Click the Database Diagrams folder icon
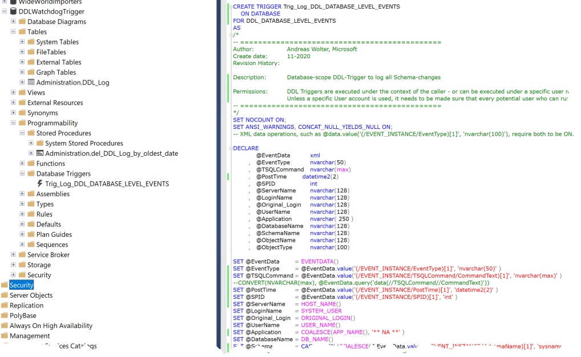581x357 pixels. point(22,22)
